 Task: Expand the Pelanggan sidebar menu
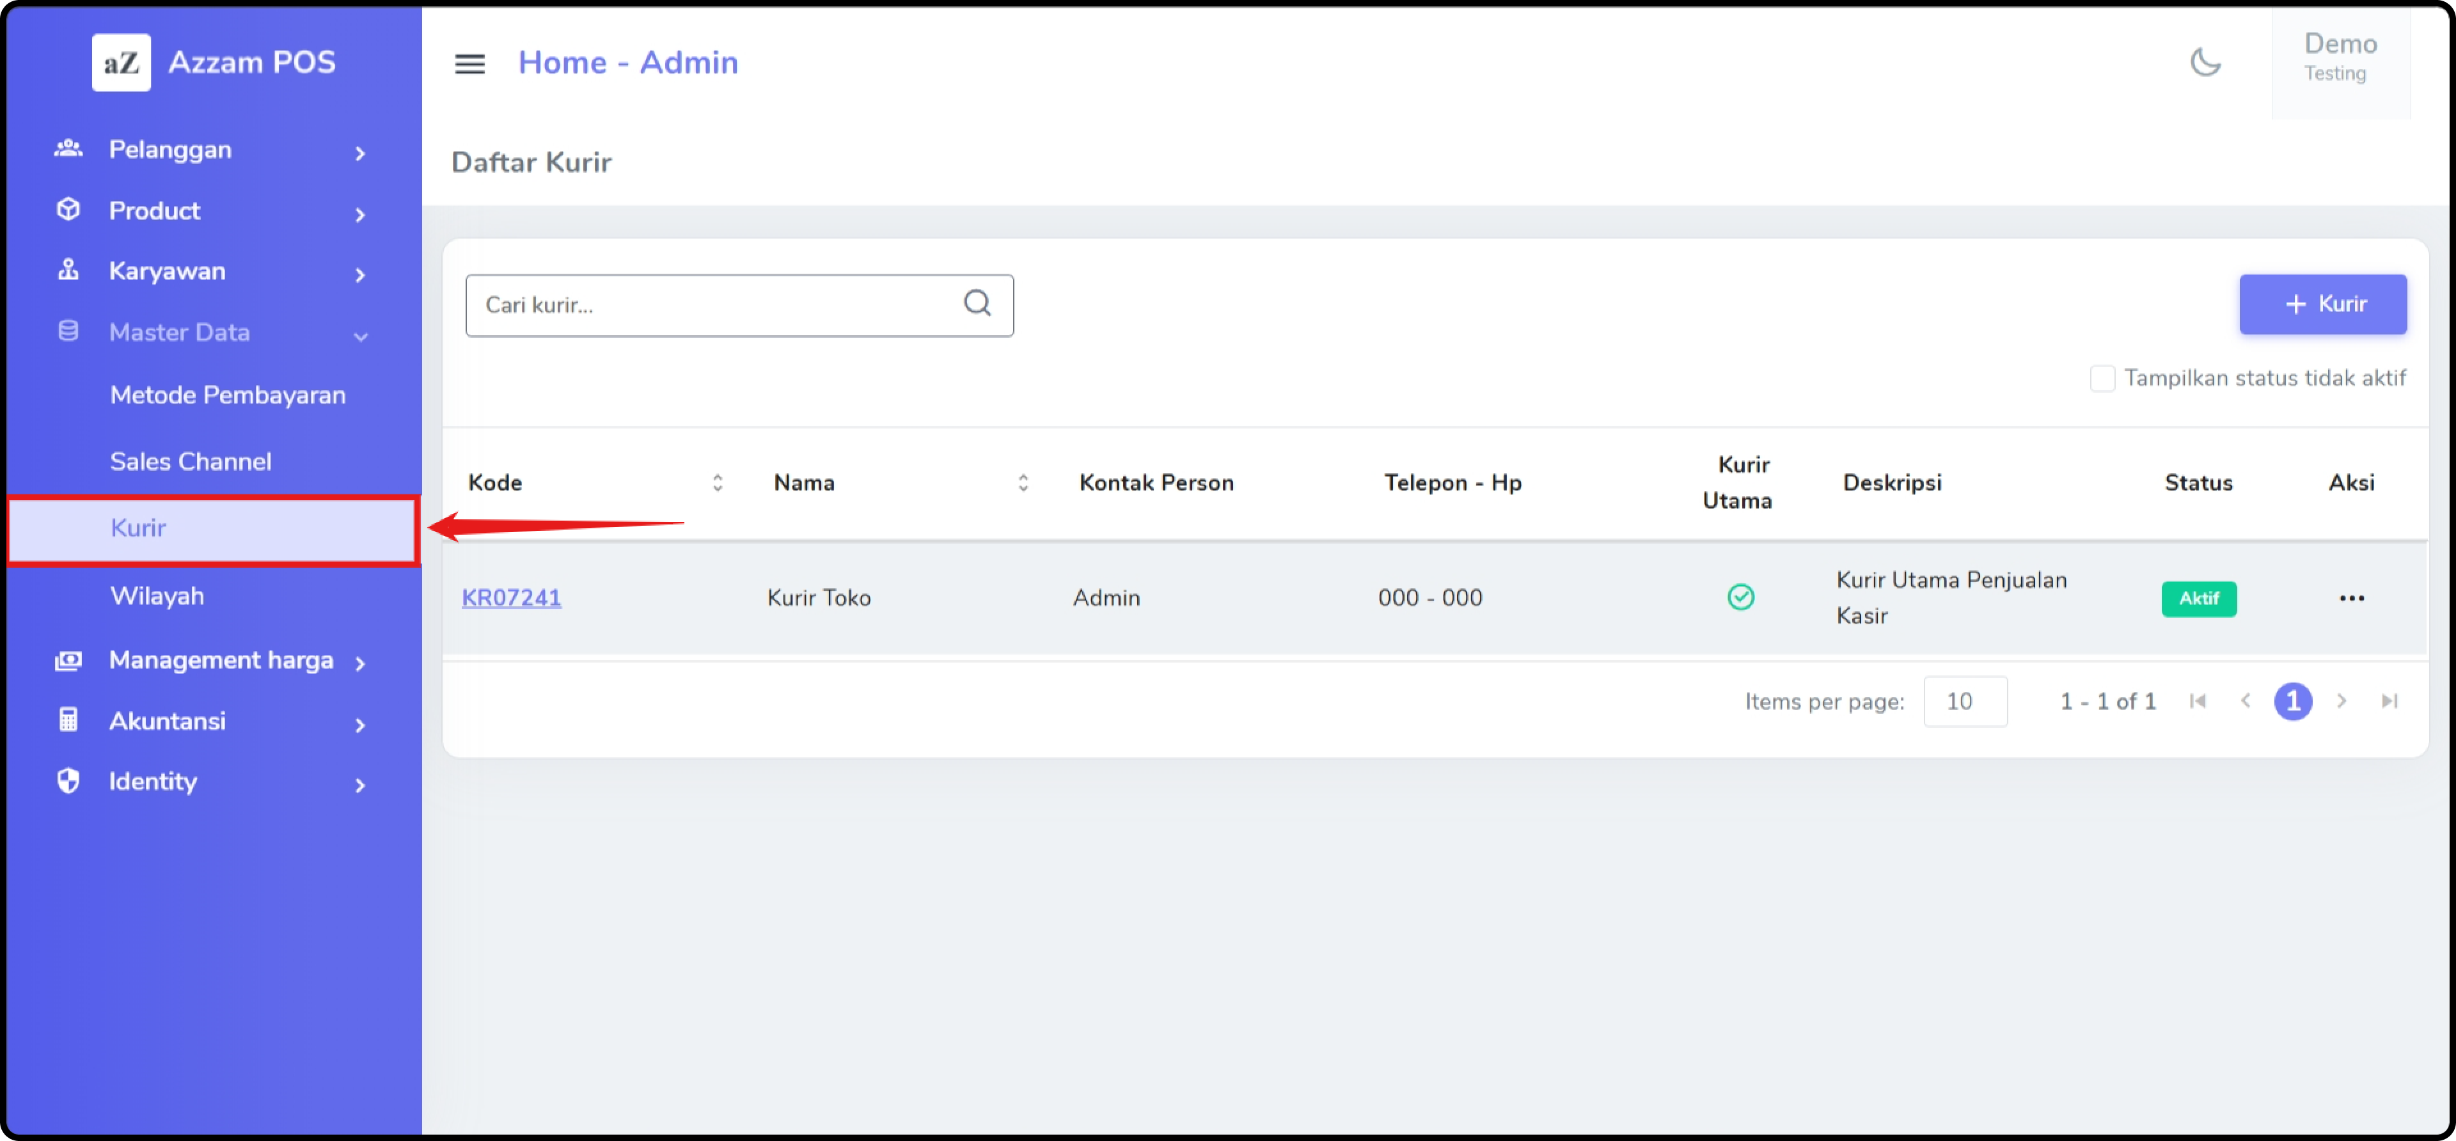click(x=210, y=150)
